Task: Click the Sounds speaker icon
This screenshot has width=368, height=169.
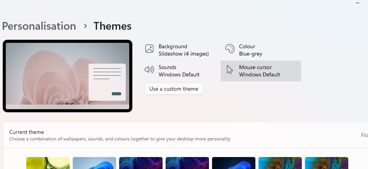Action: click(149, 69)
